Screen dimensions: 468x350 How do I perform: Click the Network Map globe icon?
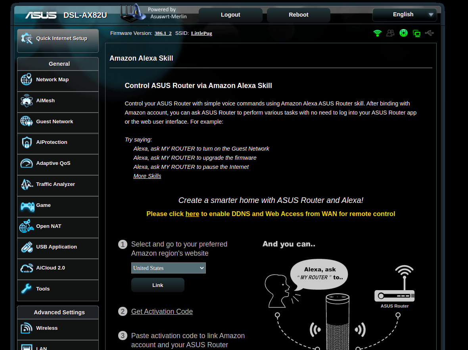[x=26, y=79]
